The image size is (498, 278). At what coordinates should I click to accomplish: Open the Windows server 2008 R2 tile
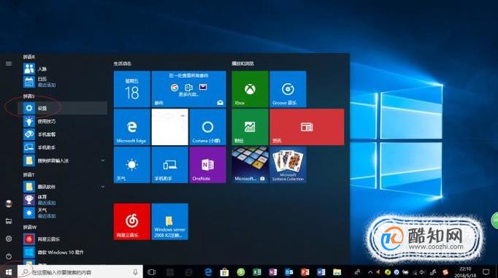(170, 222)
